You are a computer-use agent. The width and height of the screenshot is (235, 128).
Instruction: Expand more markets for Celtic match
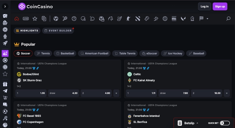(x=227, y=93)
